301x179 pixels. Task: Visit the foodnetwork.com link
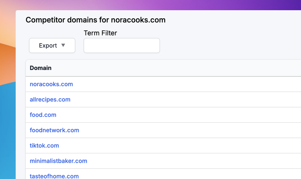pyautogui.click(x=55, y=130)
